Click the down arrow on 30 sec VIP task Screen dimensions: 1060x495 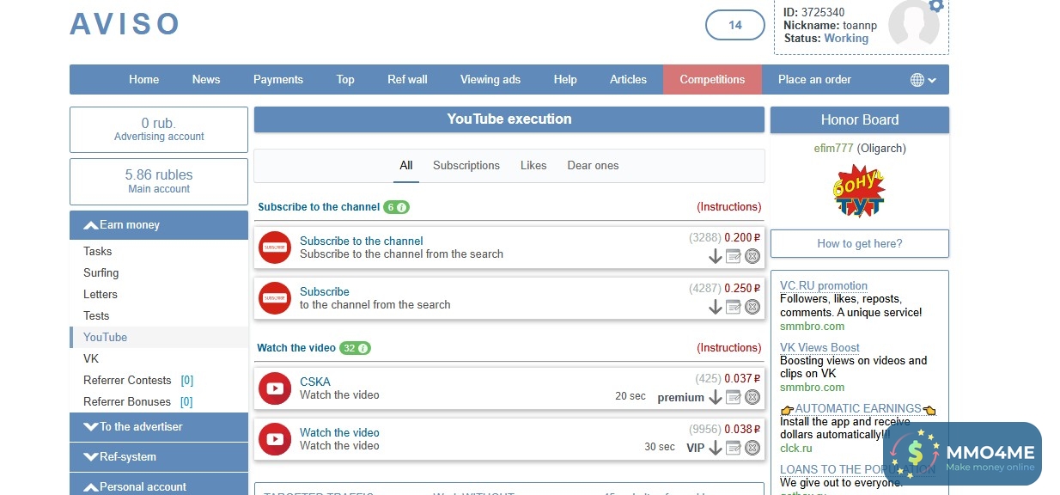[x=715, y=448]
